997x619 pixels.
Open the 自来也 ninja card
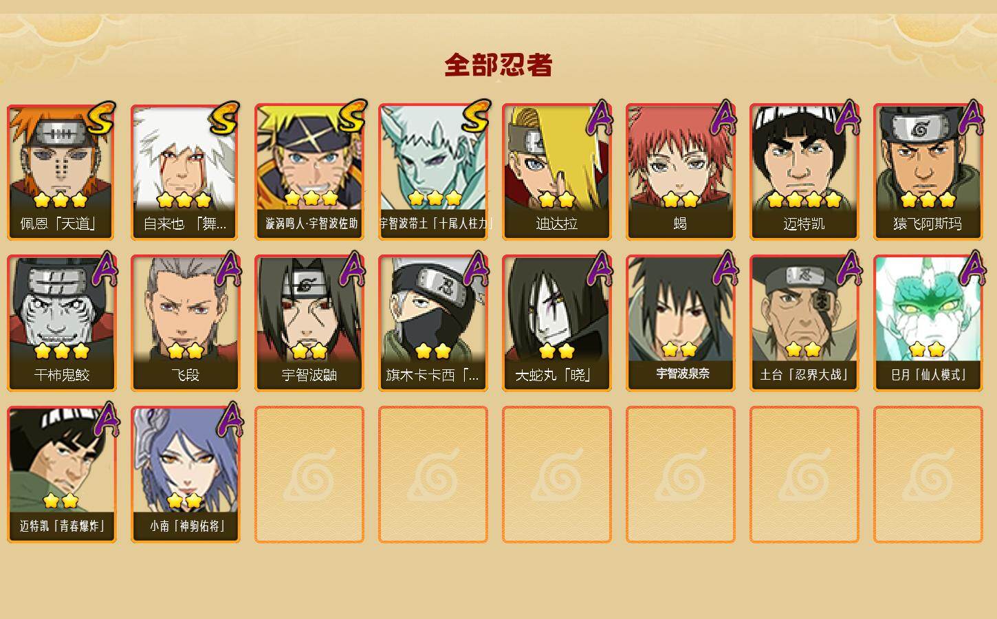pyautogui.click(x=186, y=172)
